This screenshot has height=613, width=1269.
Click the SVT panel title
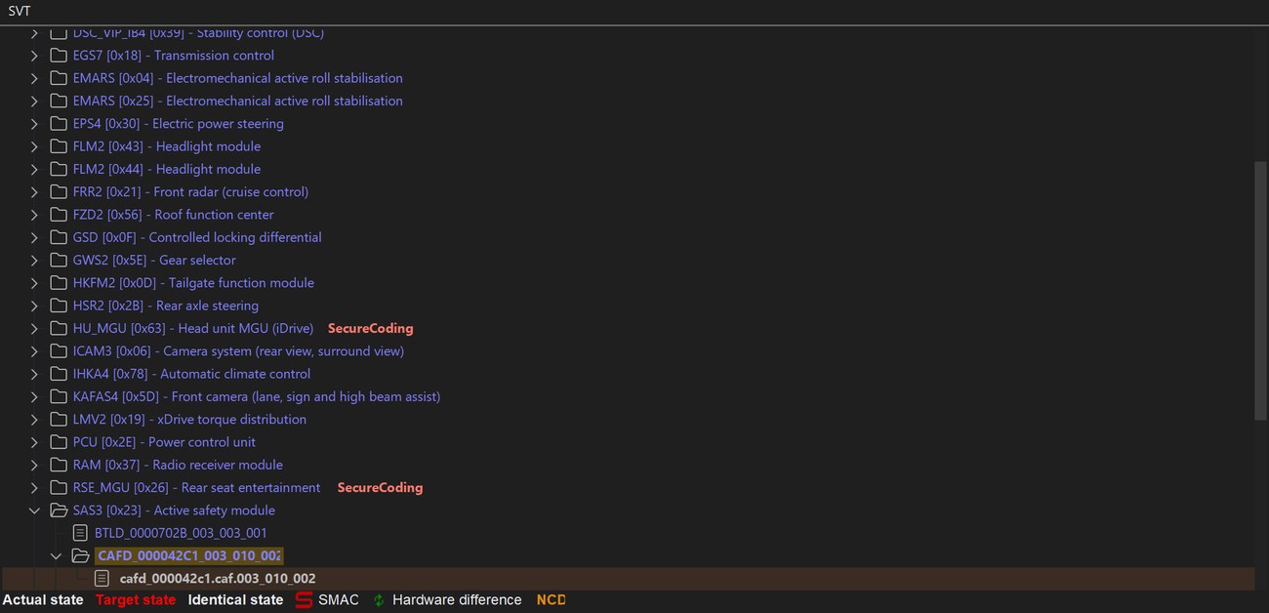(20, 11)
